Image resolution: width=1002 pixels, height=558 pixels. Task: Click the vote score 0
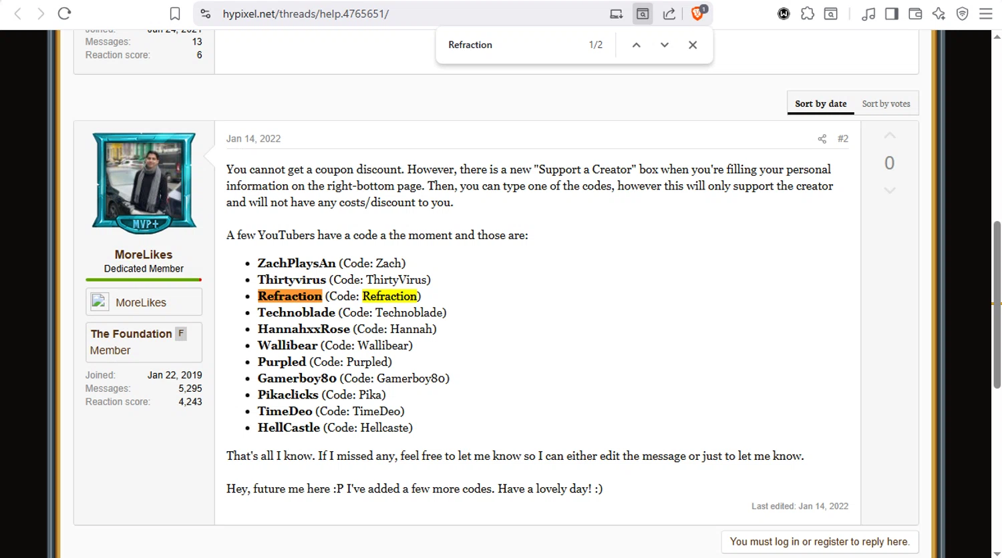[x=889, y=163]
